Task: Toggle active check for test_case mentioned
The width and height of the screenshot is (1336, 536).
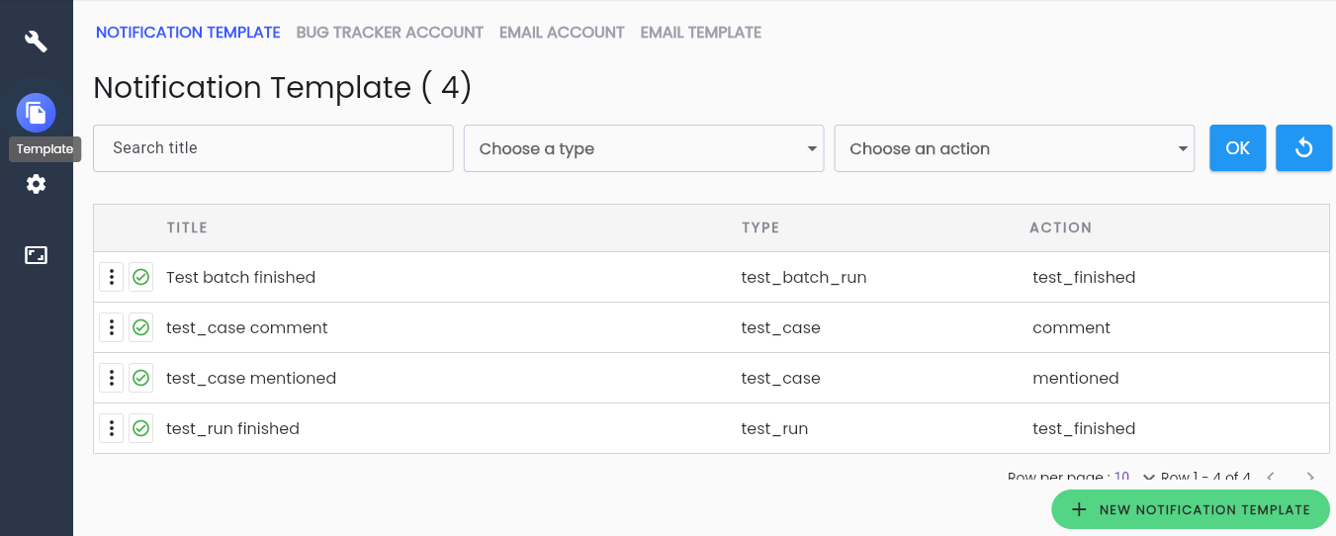Action: pos(140,378)
